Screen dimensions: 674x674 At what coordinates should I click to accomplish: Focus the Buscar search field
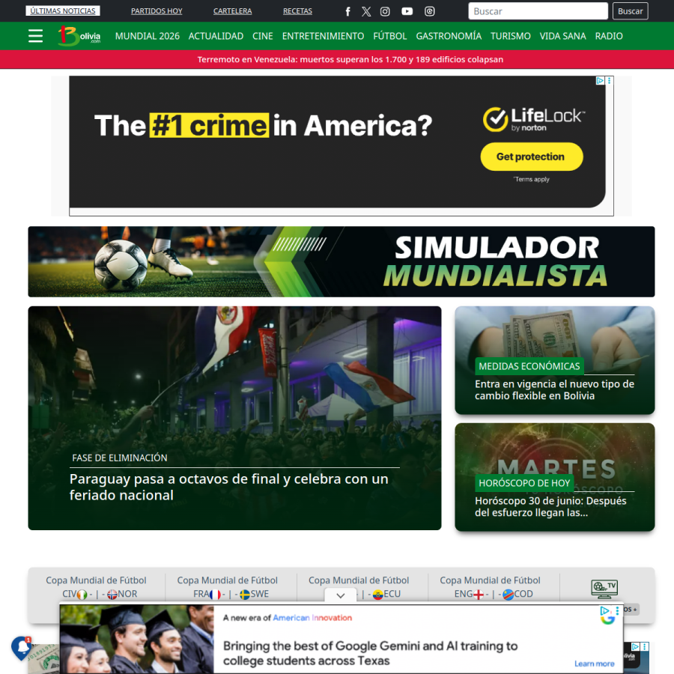point(538,11)
